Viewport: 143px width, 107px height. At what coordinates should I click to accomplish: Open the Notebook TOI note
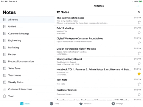(x=99, y=72)
